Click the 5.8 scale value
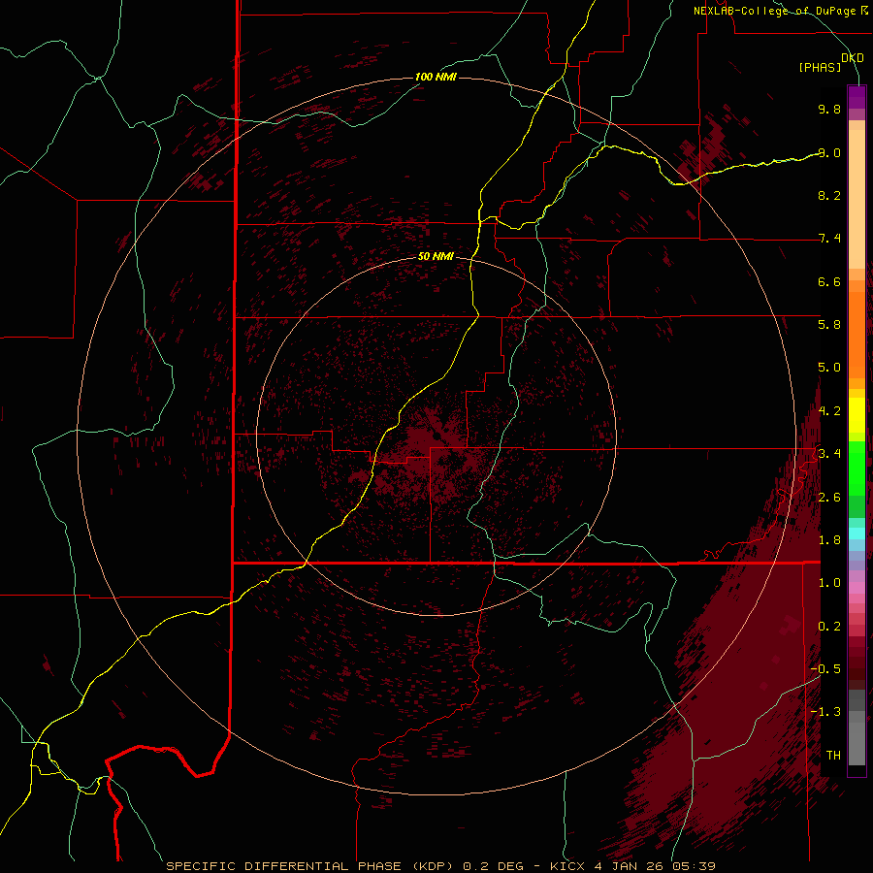This screenshot has height=873, width=873. [x=829, y=325]
